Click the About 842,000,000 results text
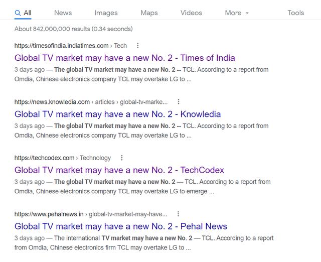321x262 pixels. (74, 29)
